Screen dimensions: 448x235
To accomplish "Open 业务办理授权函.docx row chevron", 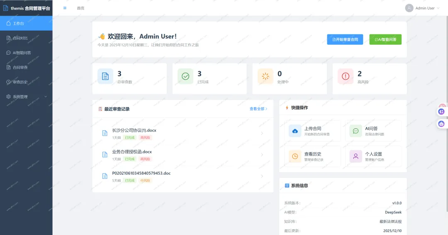I will (x=262, y=155).
